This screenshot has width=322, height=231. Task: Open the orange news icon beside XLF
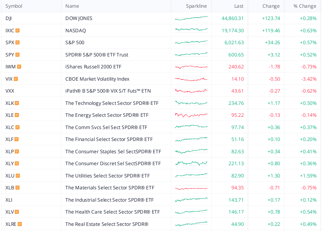pyautogui.click(x=17, y=139)
